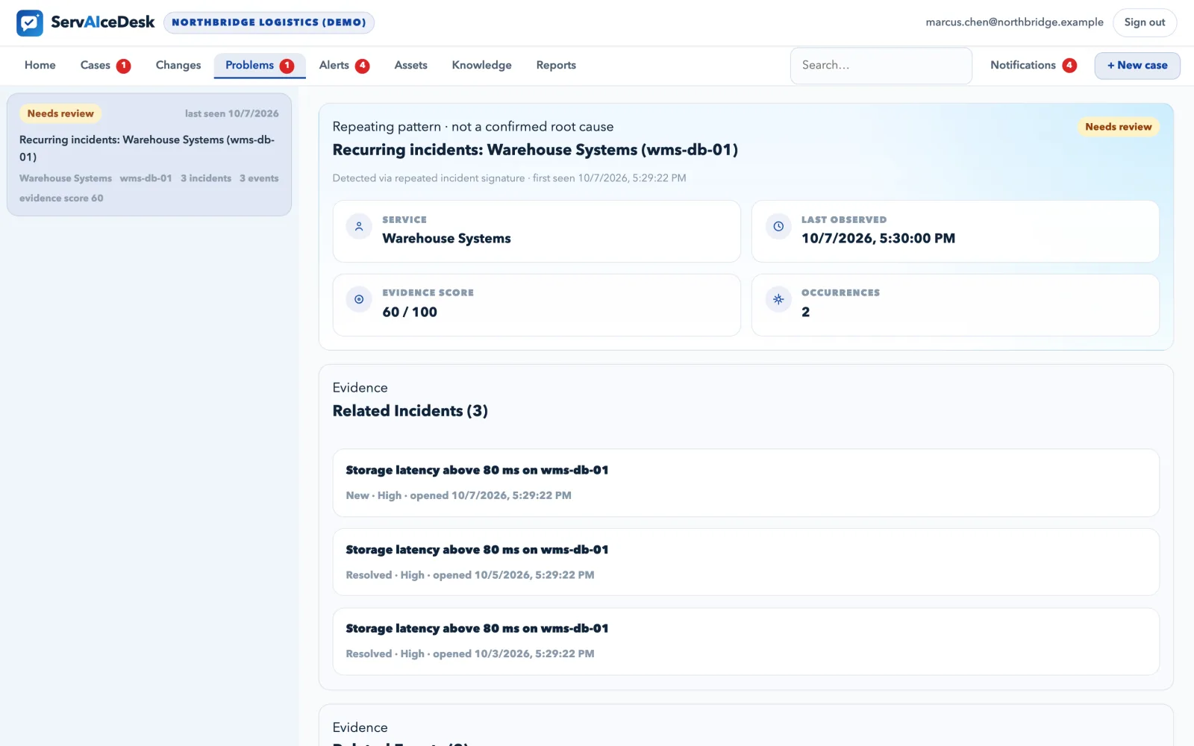Click the header Needs review status pill
The image size is (1194, 746).
[1118, 127]
